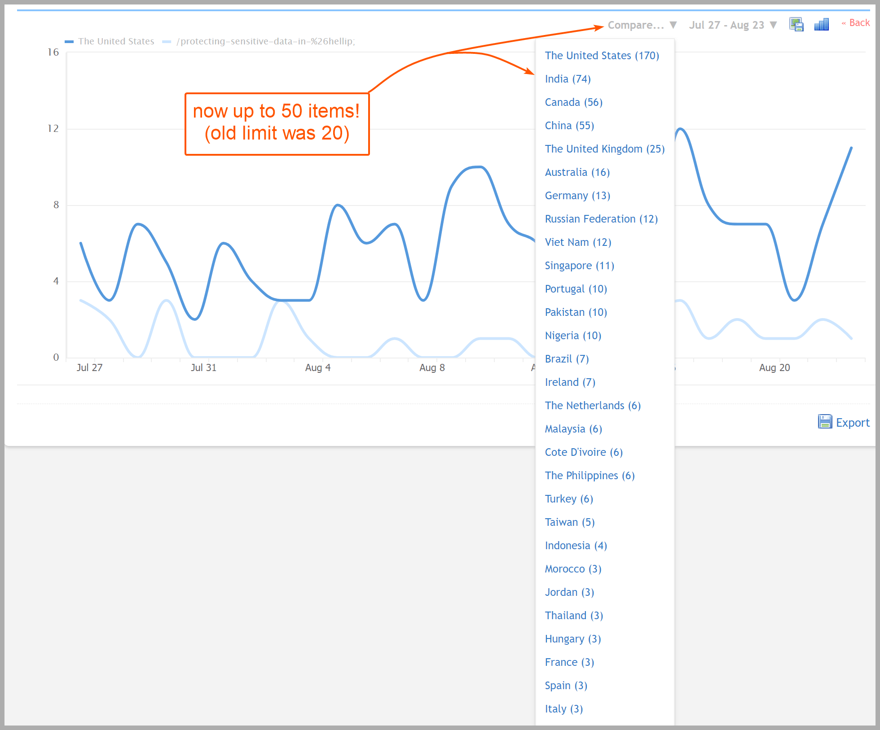Toggle the /protecting-sensitive-data legend series
880x730 pixels.
tap(265, 41)
